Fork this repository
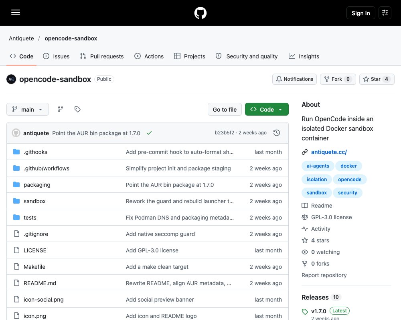 (338, 79)
